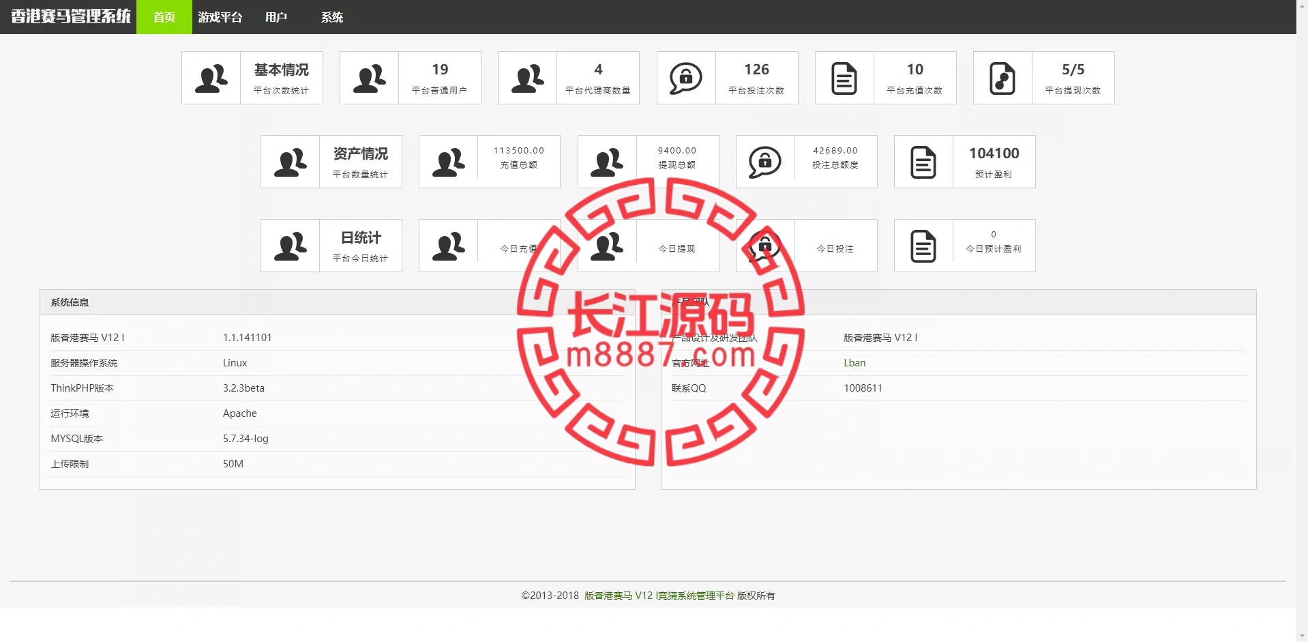This screenshot has height=642, width=1308.
Task: Click the lock chat icon beside 平台投注次数
Action: (686, 78)
